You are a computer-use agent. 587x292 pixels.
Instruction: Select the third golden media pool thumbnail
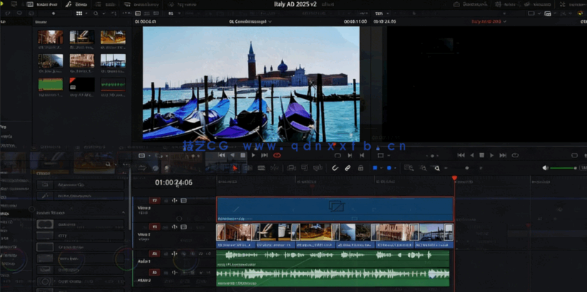click(x=113, y=37)
